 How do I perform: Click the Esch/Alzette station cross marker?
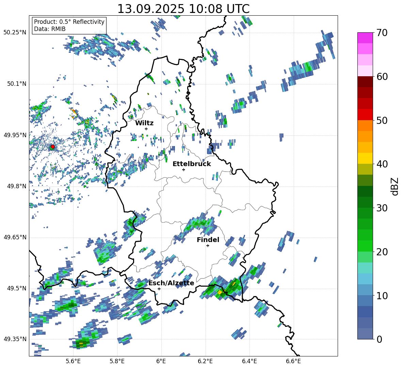coord(159,289)
